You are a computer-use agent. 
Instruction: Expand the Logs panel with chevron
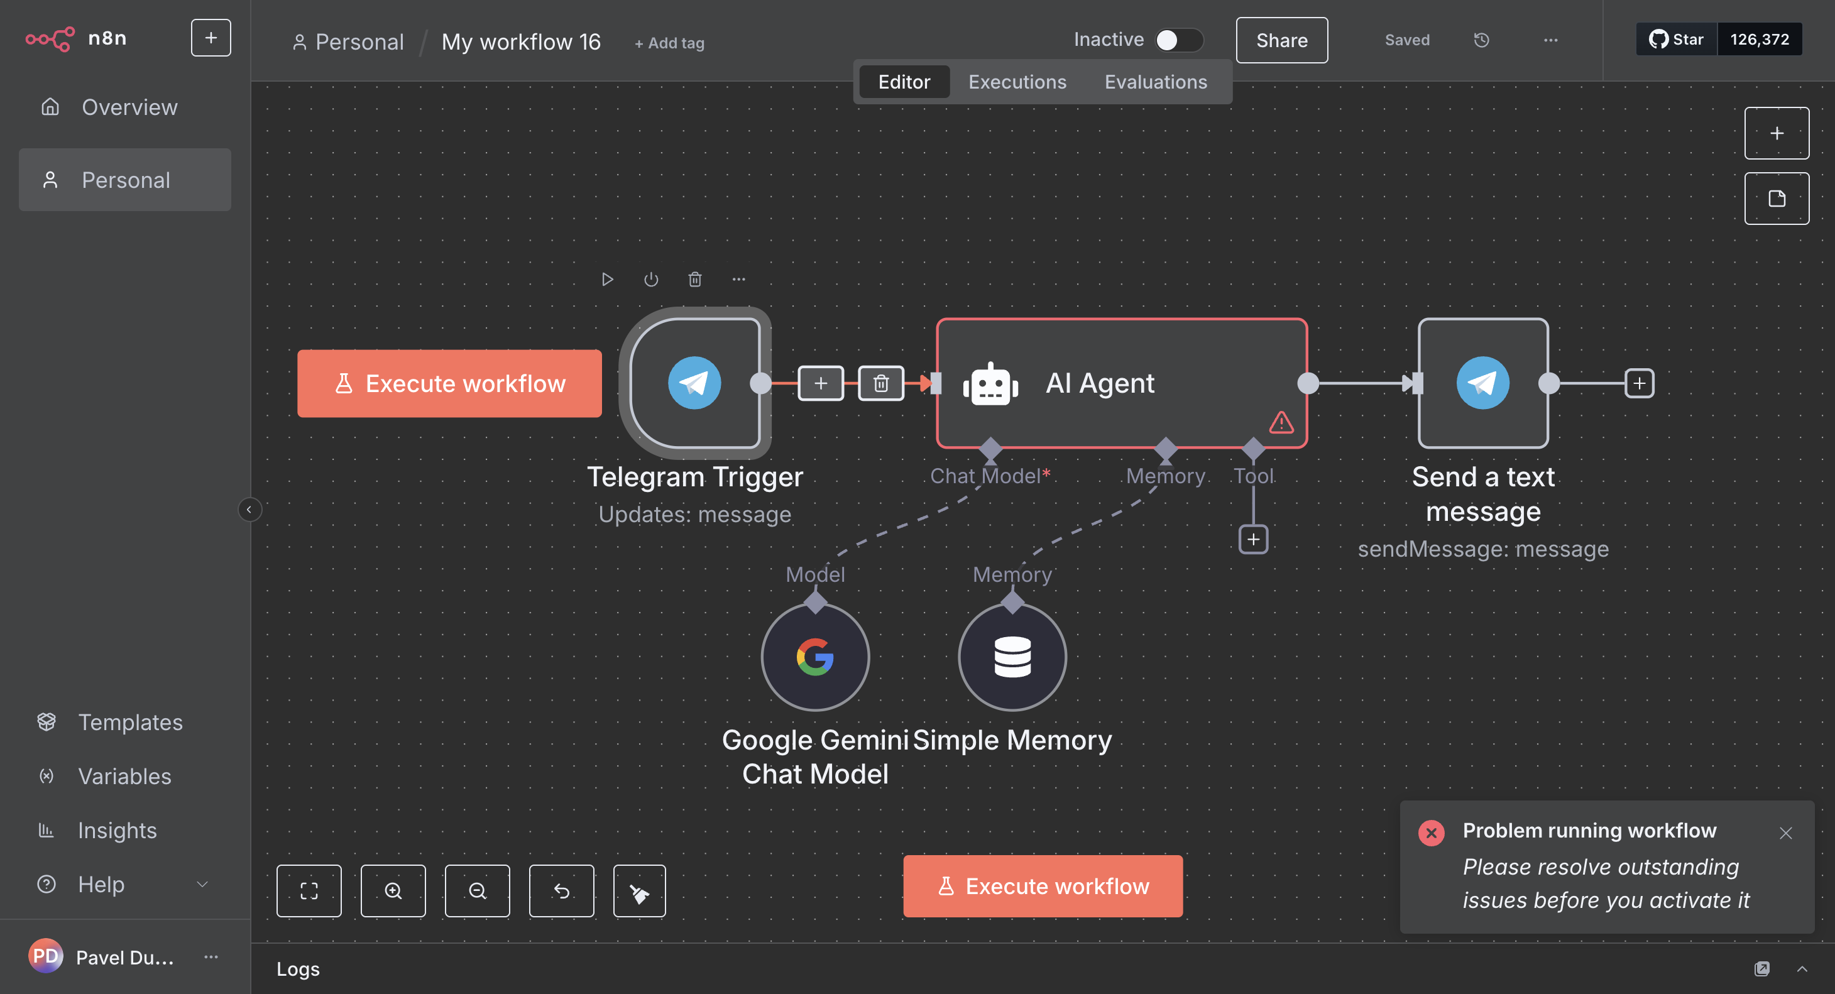pyautogui.click(x=1802, y=968)
